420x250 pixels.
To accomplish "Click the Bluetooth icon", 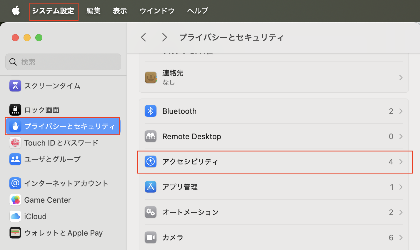I will click(151, 111).
